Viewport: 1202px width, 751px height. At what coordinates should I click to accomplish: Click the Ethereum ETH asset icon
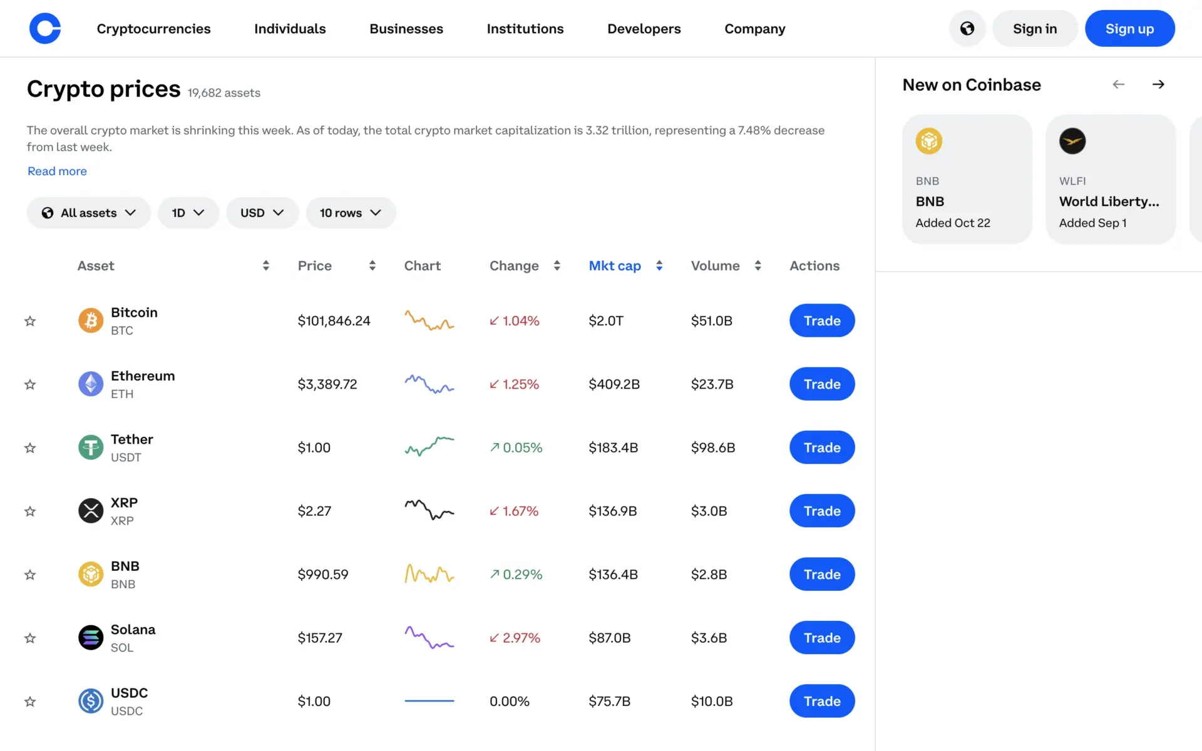coord(91,384)
